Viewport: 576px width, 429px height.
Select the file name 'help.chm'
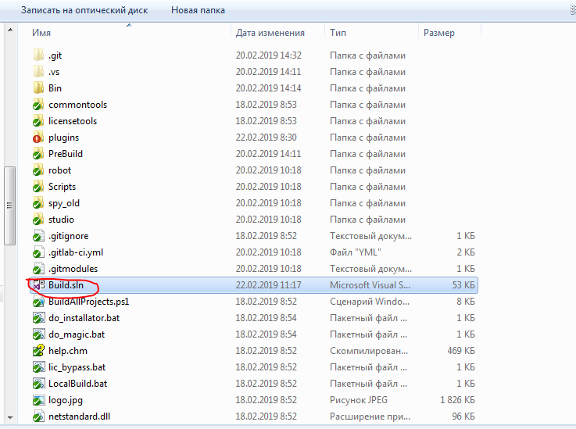68,351
